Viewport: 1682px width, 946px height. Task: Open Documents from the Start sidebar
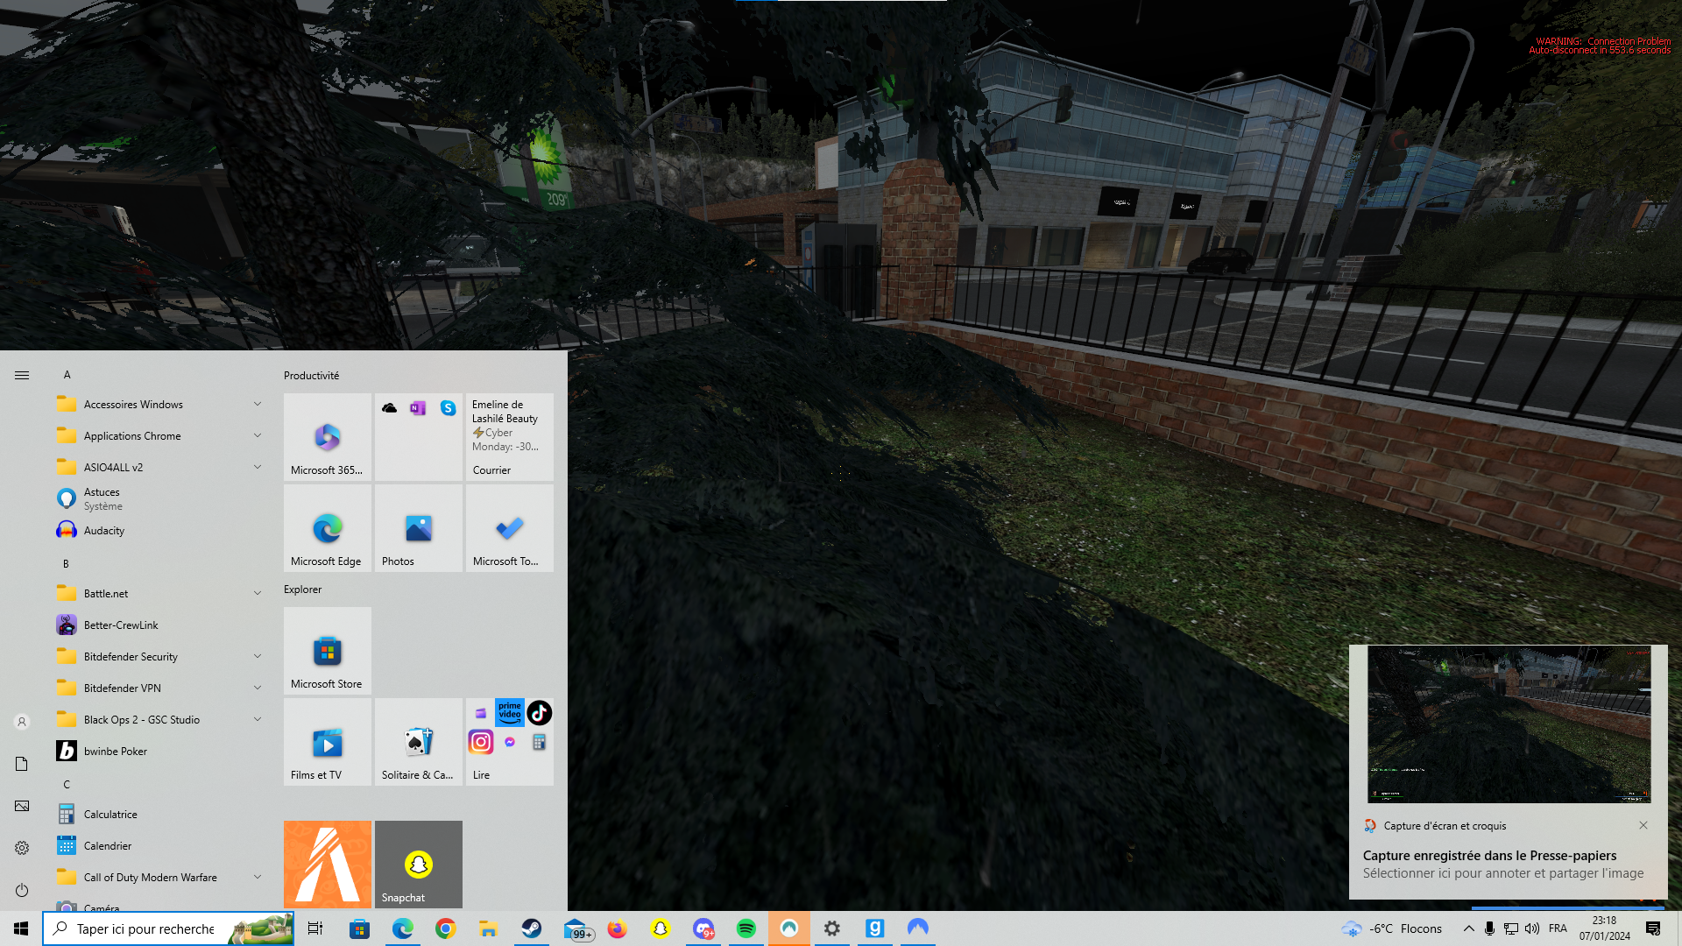click(x=22, y=764)
